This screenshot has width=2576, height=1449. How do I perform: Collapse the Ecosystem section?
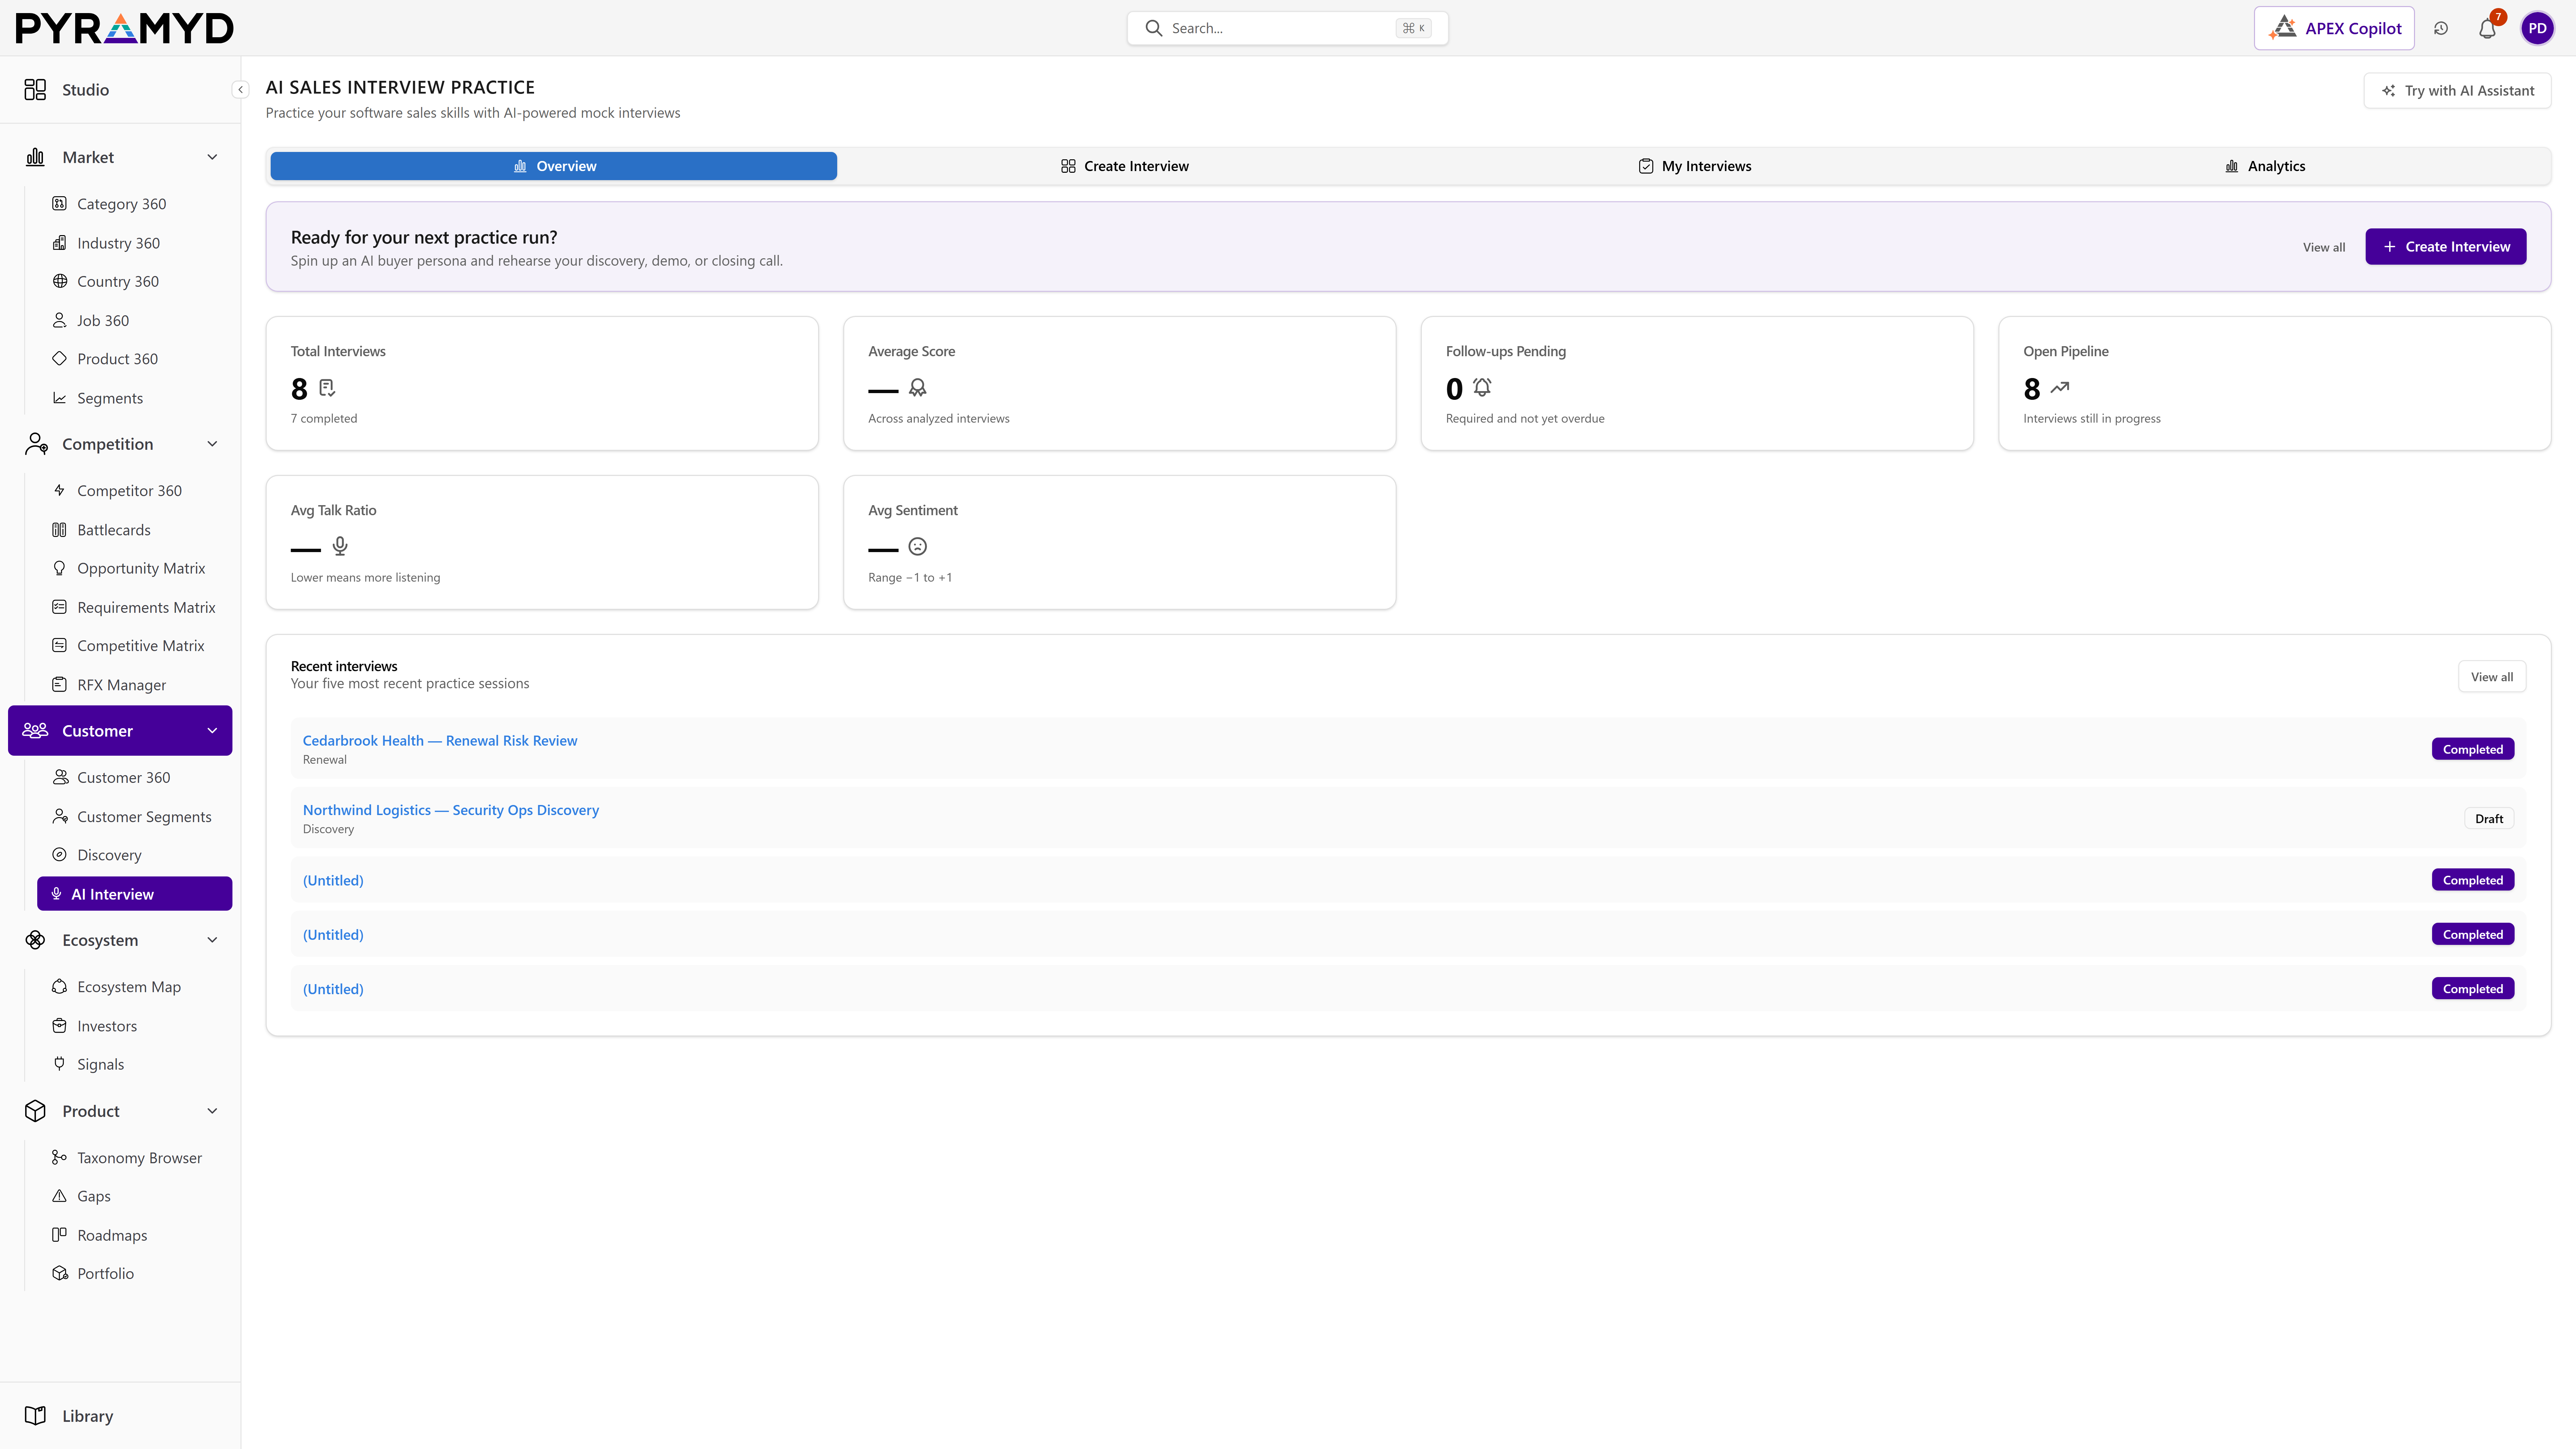(212, 940)
